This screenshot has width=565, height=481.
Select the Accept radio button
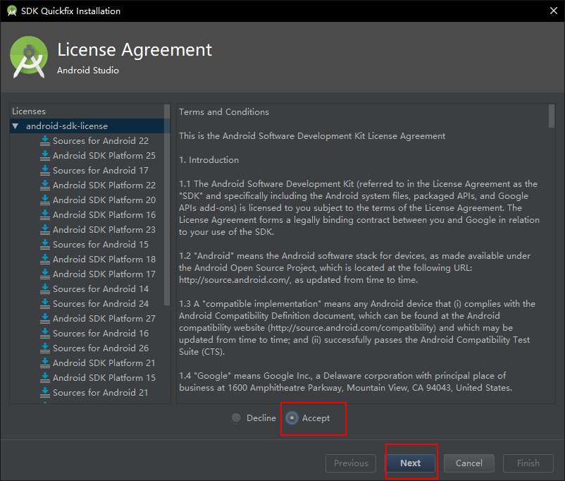(292, 418)
